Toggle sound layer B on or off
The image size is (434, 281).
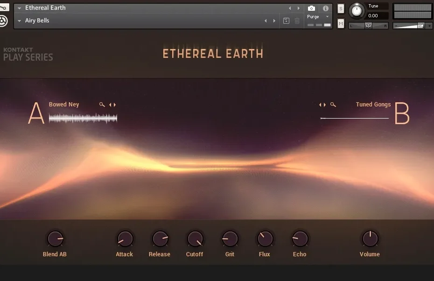tap(402, 113)
